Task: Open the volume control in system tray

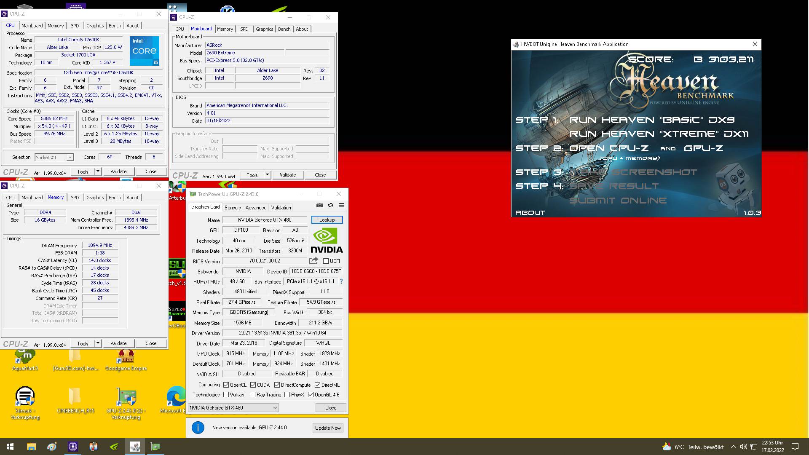Action: [743, 447]
